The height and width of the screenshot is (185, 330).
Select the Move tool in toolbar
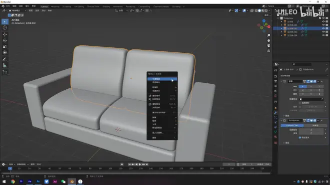[x=5, y=34]
